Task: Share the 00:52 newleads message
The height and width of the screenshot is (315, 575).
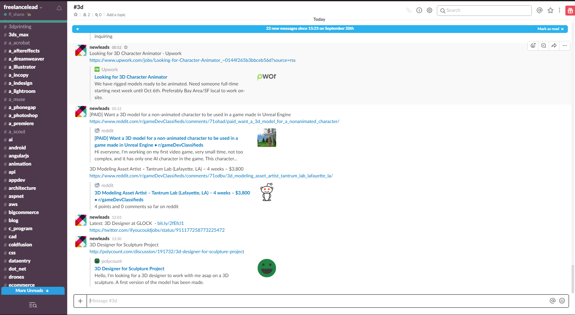Action: (x=554, y=46)
